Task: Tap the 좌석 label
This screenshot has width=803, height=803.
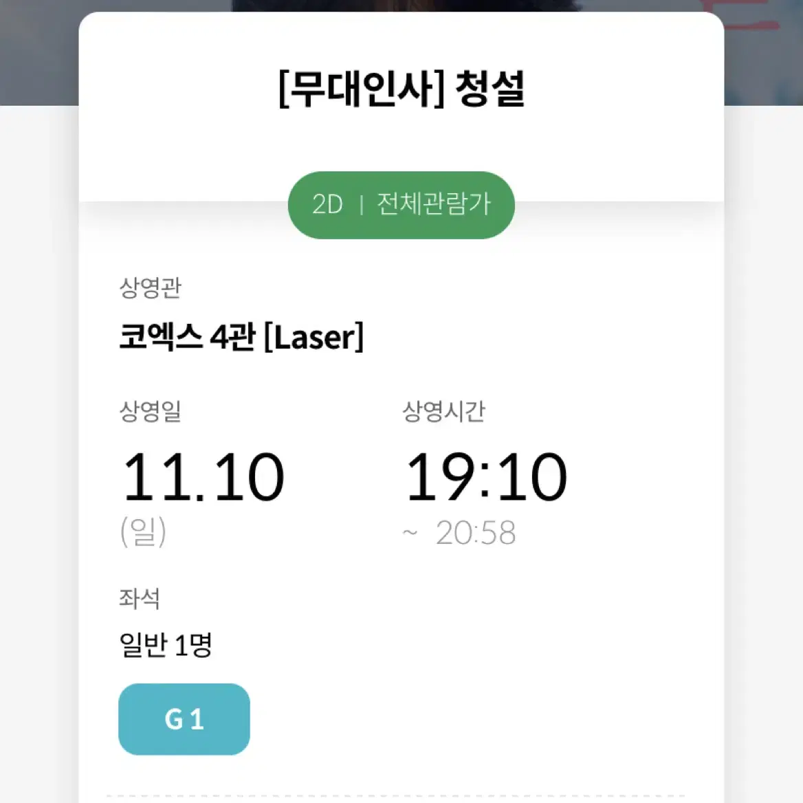Action: point(140,598)
